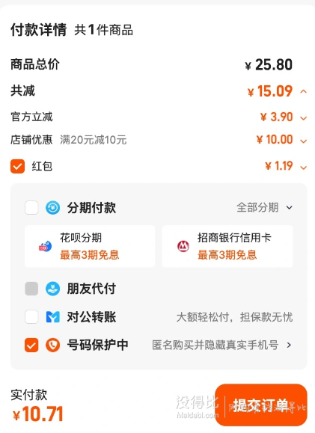Enable the 分期付款 installment checkbox

click(x=31, y=207)
